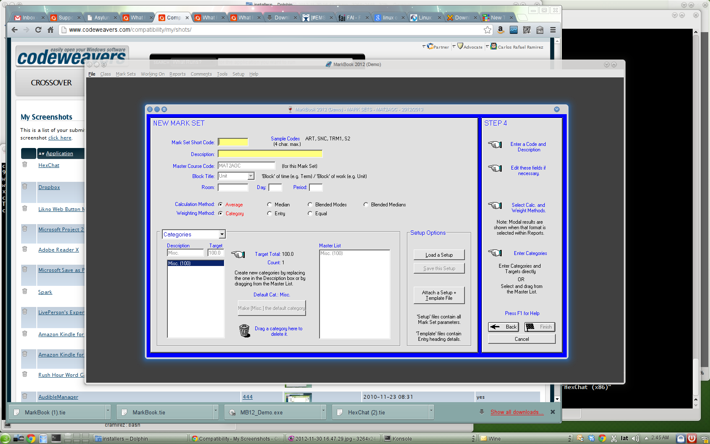The image size is (710, 444).
Task: Click the trash icon next to Spark row
Action: click(x=25, y=291)
